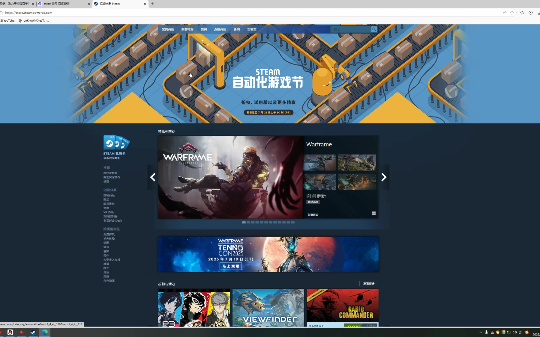Click 马上观看 on TennoCon banner
Screen dimensions: 540x337
click(x=231, y=266)
